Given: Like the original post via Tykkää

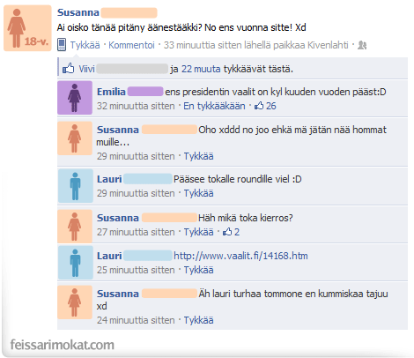Looking at the screenshot, I should coord(85,45).
